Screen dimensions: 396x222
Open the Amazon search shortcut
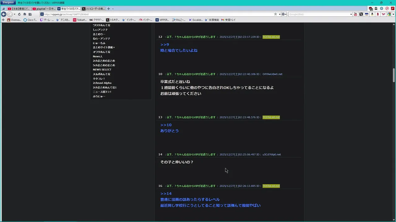click(372, 14)
